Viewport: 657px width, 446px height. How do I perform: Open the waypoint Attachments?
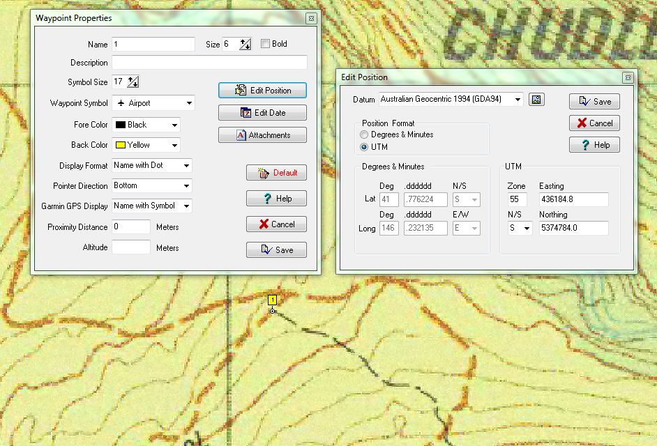click(x=262, y=135)
